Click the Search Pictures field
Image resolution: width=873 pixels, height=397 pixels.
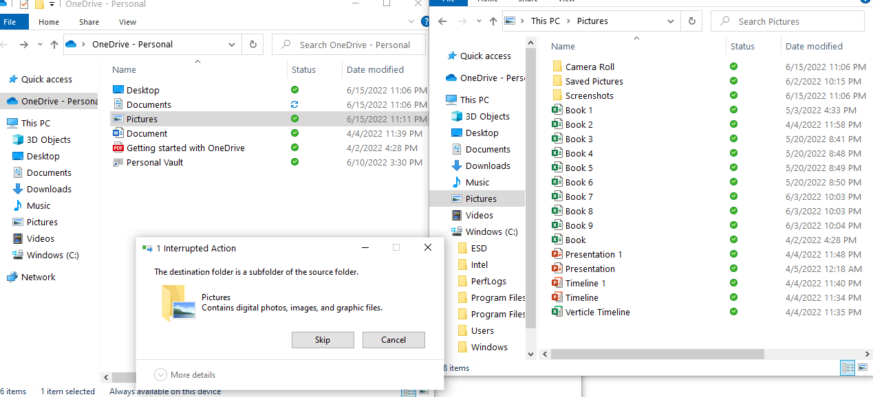[788, 21]
